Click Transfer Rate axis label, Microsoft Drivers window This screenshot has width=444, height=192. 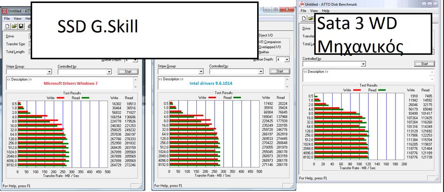click(61, 175)
